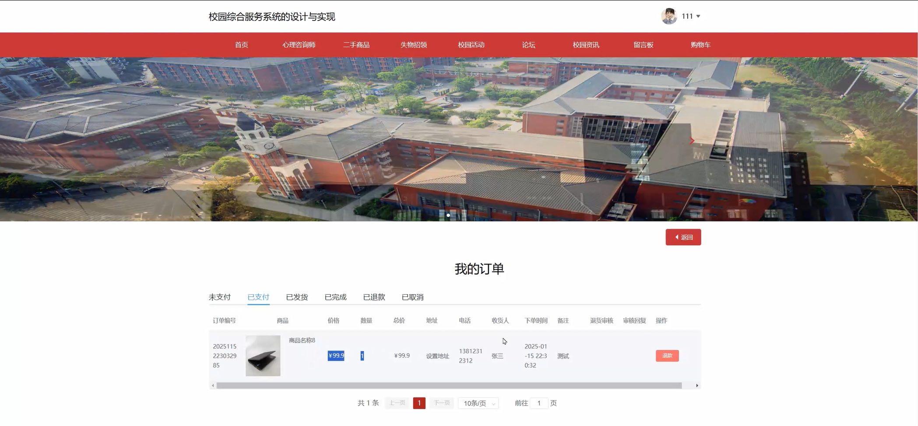Switch to the 已完成 tab
The image size is (918, 426).
(x=335, y=297)
